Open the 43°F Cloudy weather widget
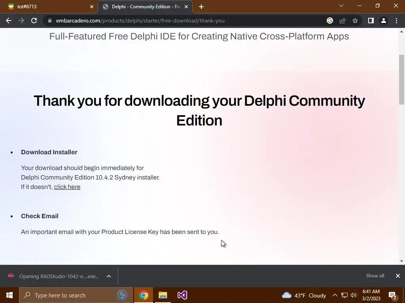This screenshot has width=405, height=303. (x=304, y=295)
